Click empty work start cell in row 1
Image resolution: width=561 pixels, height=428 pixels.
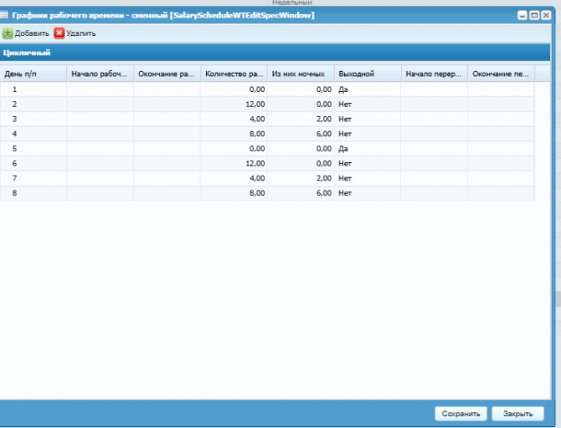(100, 89)
